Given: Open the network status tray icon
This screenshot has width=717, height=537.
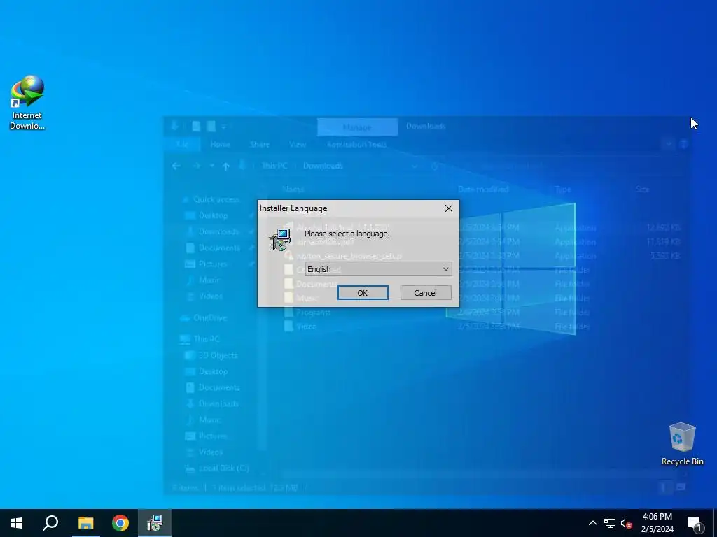Looking at the screenshot, I should (x=610, y=523).
